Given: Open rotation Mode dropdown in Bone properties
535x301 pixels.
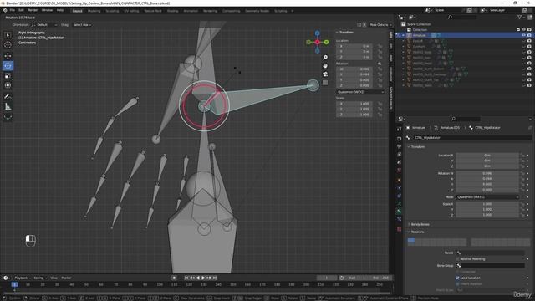Looking at the screenshot, I should coord(487,197).
